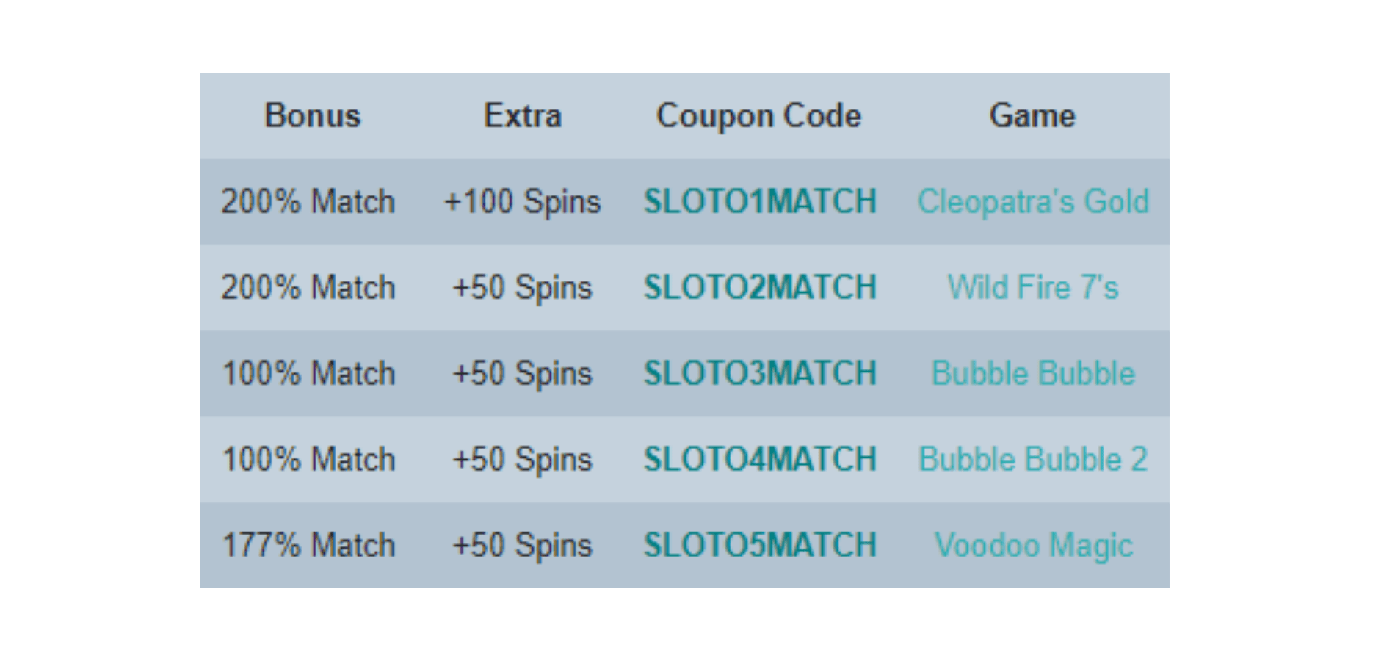Screen dimensions: 1395x661
Task: Select the 177% Match cell
Action: pos(308,545)
